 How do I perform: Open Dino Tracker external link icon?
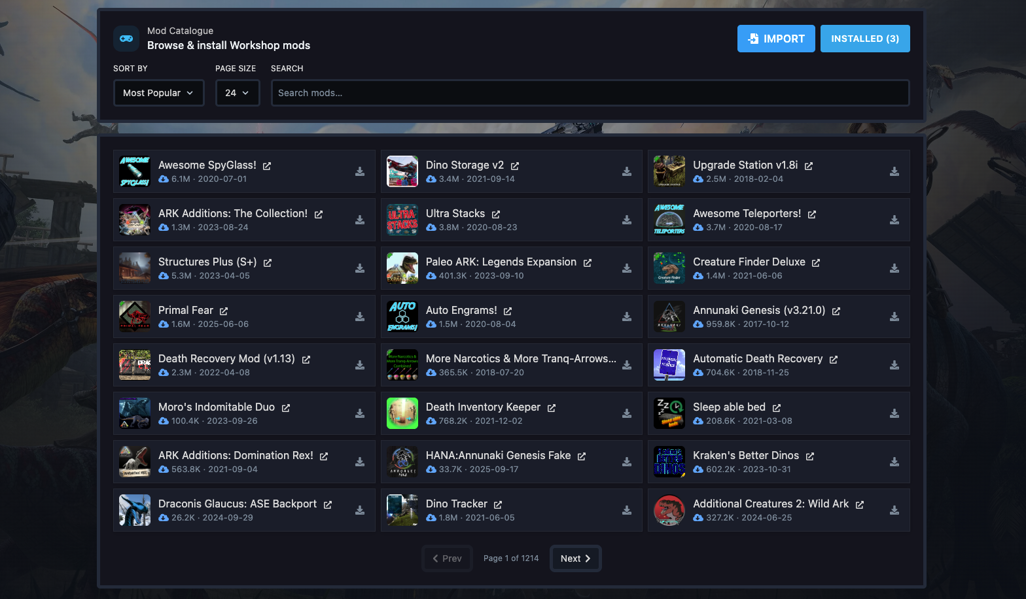click(x=498, y=505)
